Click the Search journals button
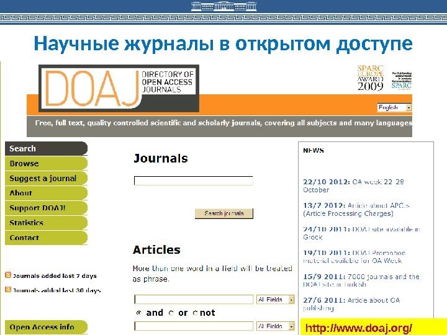The width and height of the screenshot is (447, 335). (224, 213)
